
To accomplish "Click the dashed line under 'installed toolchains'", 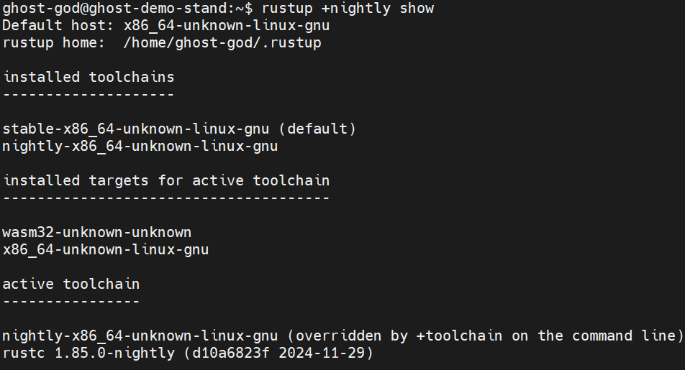I will pyautogui.click(x=89, y=95).
